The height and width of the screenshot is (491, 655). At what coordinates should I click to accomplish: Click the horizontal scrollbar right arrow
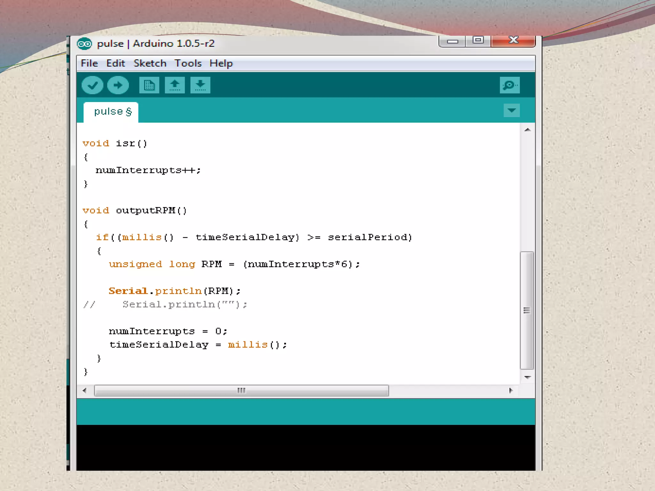[x=511, y=390]
